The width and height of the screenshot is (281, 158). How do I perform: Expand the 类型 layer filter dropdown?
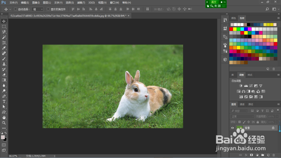239,111
